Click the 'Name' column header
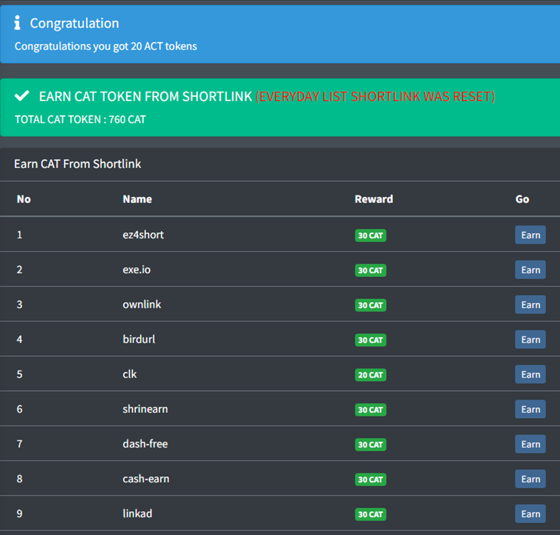The height and width of the screenshot is (535, 560). coord(137,199)
